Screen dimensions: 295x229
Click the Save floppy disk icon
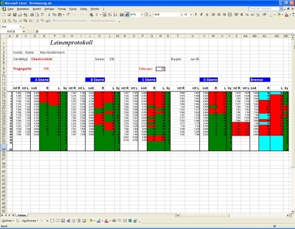pos(15,15)
